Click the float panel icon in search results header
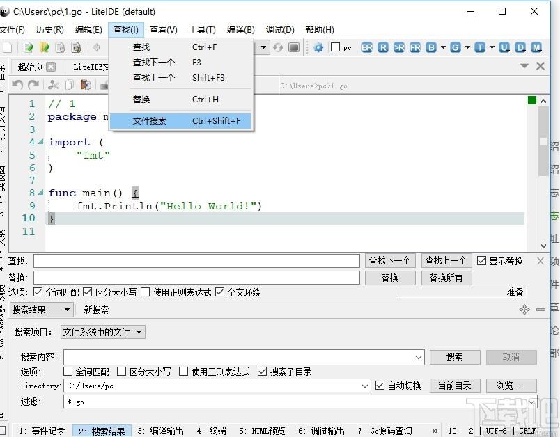The height and width of the screenshot is (437, 560). click(524, 309)
